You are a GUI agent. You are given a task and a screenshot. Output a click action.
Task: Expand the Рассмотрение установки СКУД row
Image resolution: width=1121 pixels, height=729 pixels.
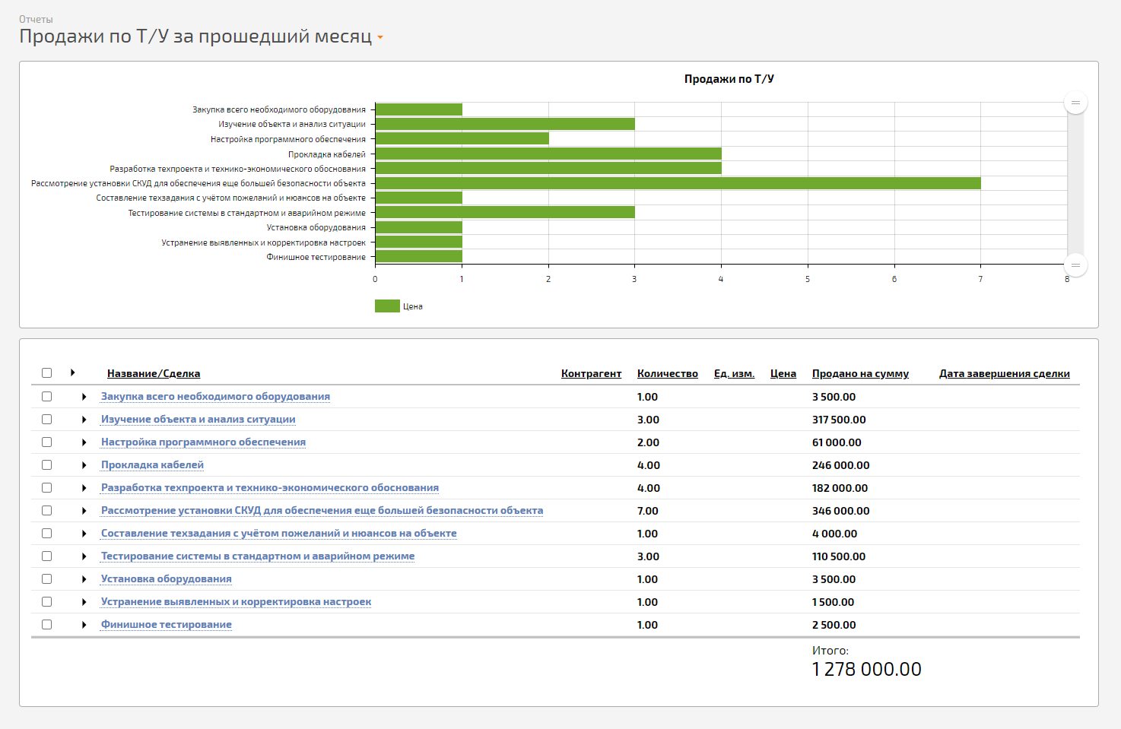click(x=84, y=511)
